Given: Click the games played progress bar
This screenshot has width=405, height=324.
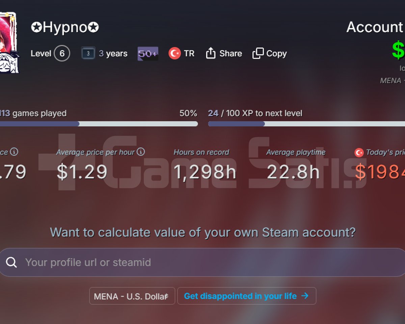Looking at the screenshot, I should [99, 124].
